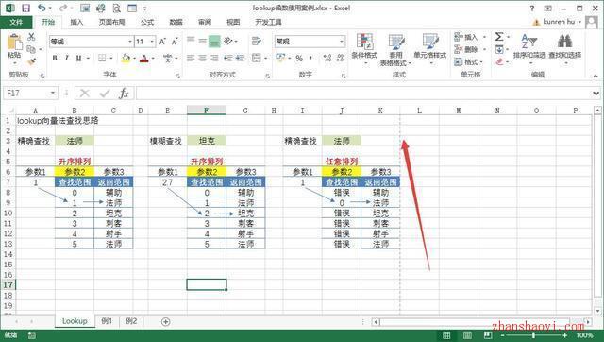Click the Save icon in quick access toolbar
Viewport: 604px width, 342px height.
point(25,9)
